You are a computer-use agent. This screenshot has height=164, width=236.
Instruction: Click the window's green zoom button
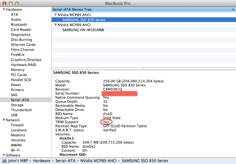pos(17,3)
